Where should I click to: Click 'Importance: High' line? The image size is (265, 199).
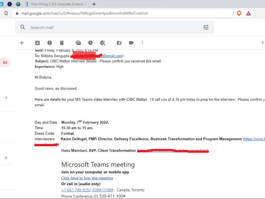coord(49,67)
